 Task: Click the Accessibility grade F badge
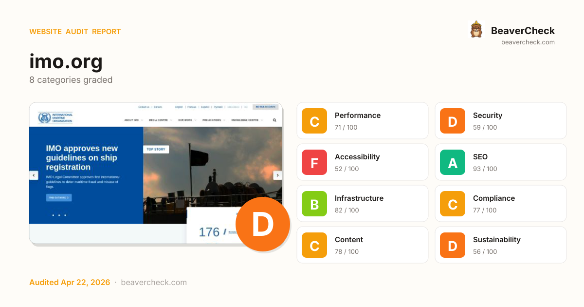(x=314, y=162)
